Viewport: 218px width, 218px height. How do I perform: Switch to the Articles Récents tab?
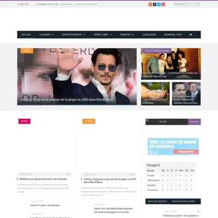pos(158,202)
